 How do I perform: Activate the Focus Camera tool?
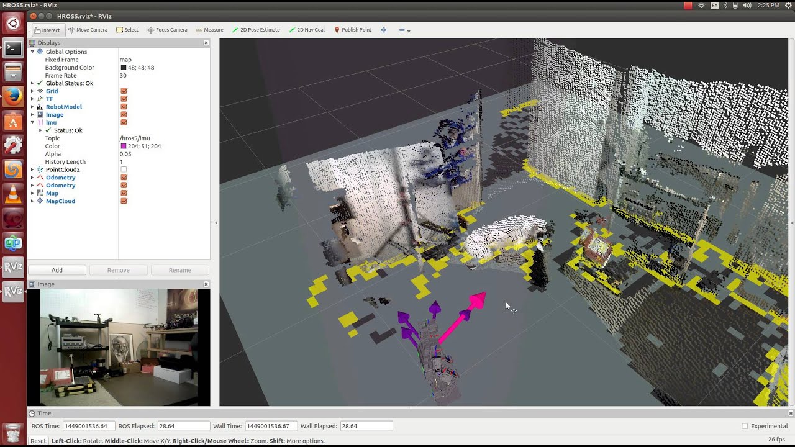tap(167, 30)
